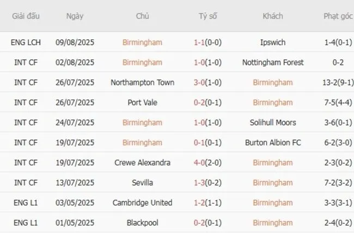
Task: Click the Sevilla team name
Action: (142, 183)
